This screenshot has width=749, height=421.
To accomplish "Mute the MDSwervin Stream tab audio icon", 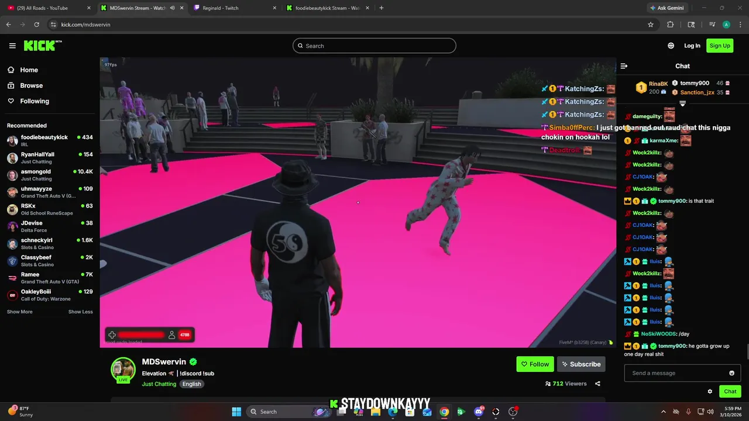I will click(172, 8).
